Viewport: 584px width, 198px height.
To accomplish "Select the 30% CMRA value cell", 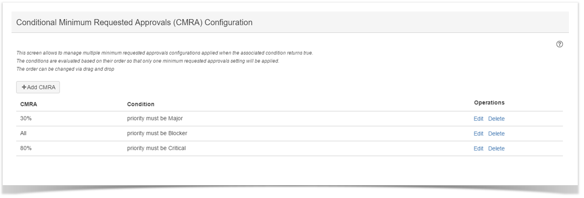I will [x=26, y=119].
